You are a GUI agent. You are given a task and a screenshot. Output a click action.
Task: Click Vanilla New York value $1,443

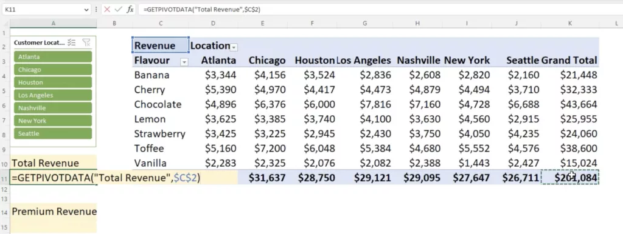tap(474, 163)
